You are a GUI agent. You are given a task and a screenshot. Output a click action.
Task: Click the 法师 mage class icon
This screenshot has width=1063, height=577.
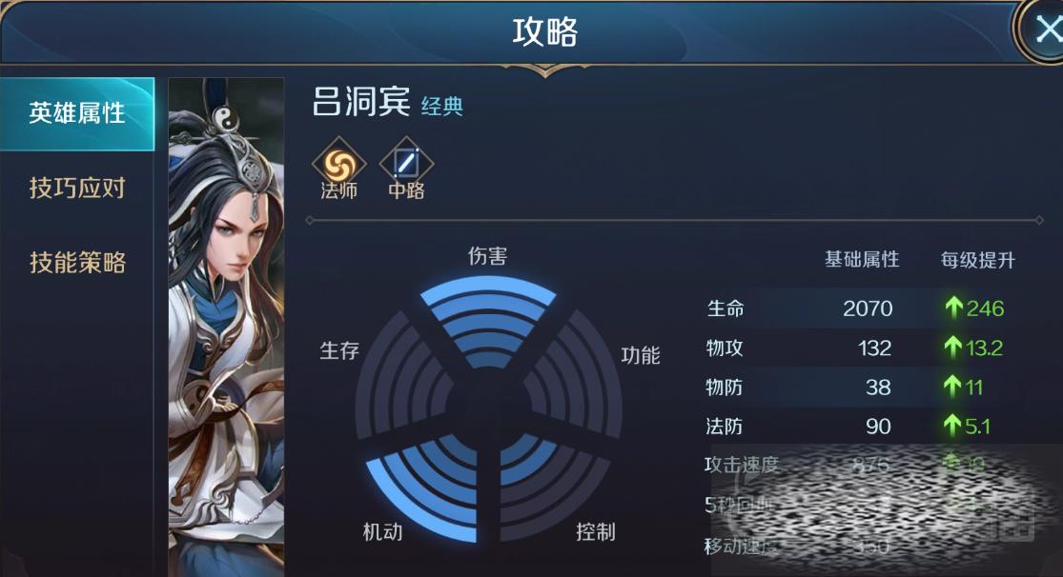pos(339,165)
